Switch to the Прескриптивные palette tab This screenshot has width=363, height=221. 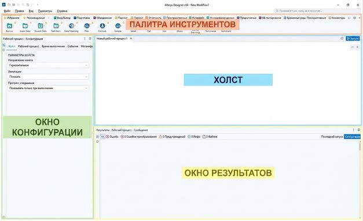(x=317, y=18)
